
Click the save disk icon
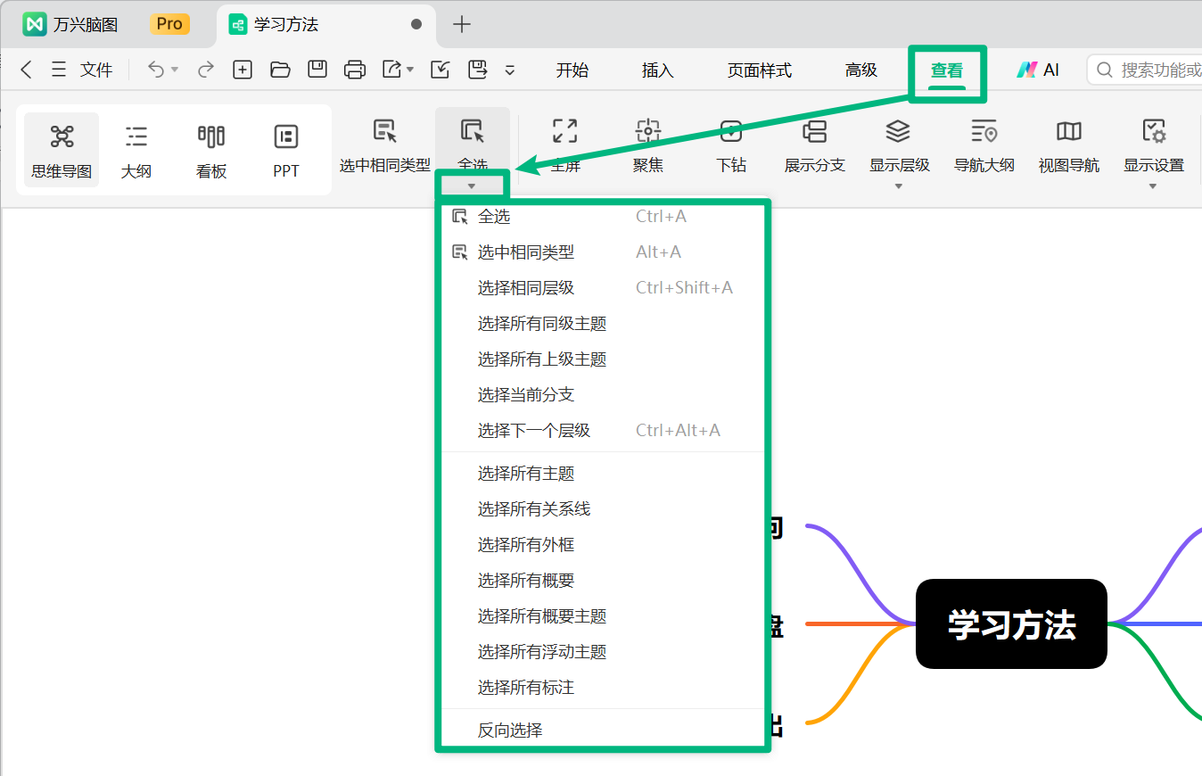click(317, 70)
